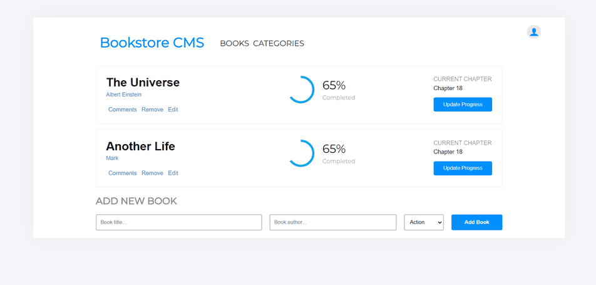Open Comments for The Universe
The width and height of the screenshot is (596, 285).
pyautogui.click(x=123, y=110)
